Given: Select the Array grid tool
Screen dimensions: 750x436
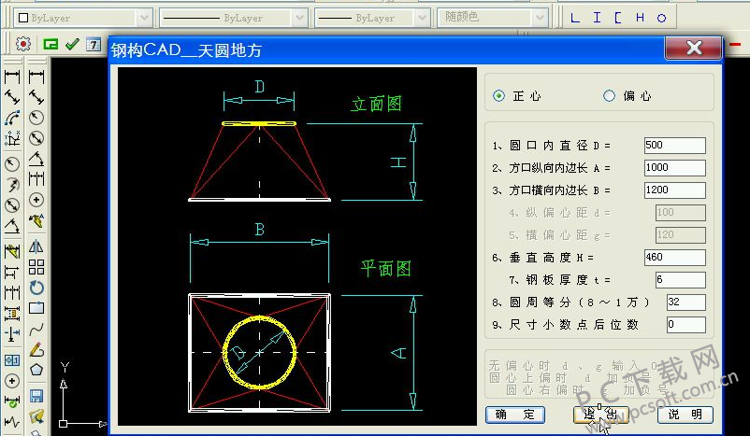Looking at the screenshot, I should pos(36,267).
